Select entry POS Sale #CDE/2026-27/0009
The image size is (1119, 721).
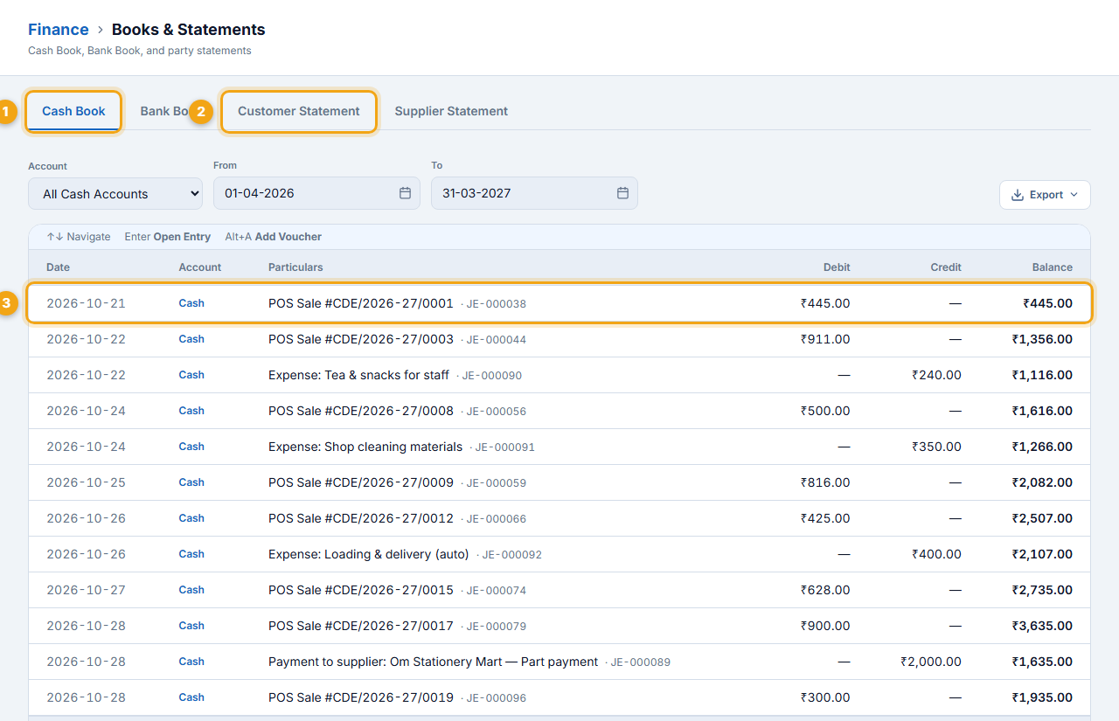[559, 482]
